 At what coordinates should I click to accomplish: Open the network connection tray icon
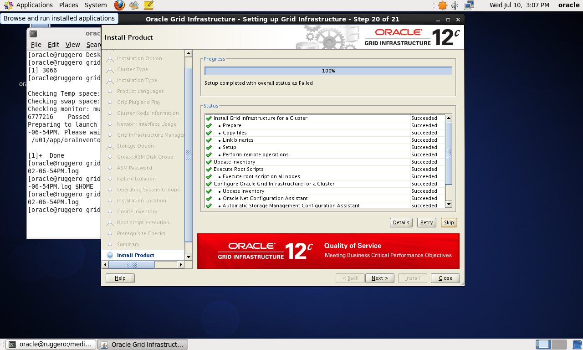(469, 5)
